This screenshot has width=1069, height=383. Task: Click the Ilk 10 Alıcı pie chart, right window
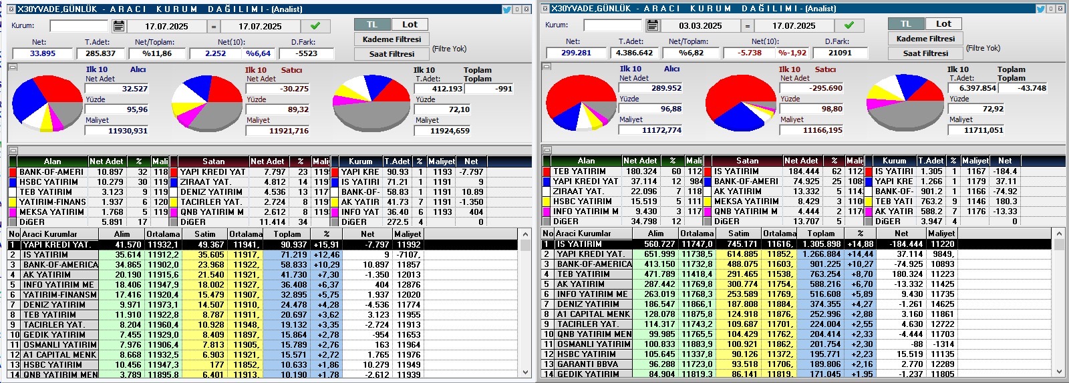pos(581,103)
